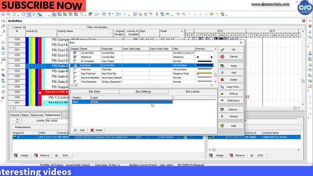
Task: Click the Bars dialog OK green checkmark icon
Action: (x=222, y=50)
